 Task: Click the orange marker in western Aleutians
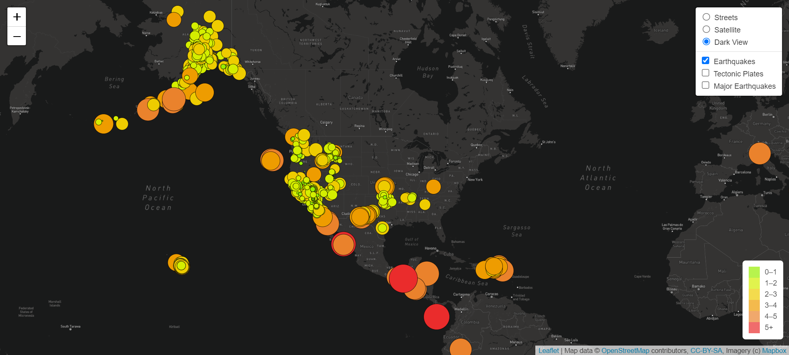click(x=103, y=124)
